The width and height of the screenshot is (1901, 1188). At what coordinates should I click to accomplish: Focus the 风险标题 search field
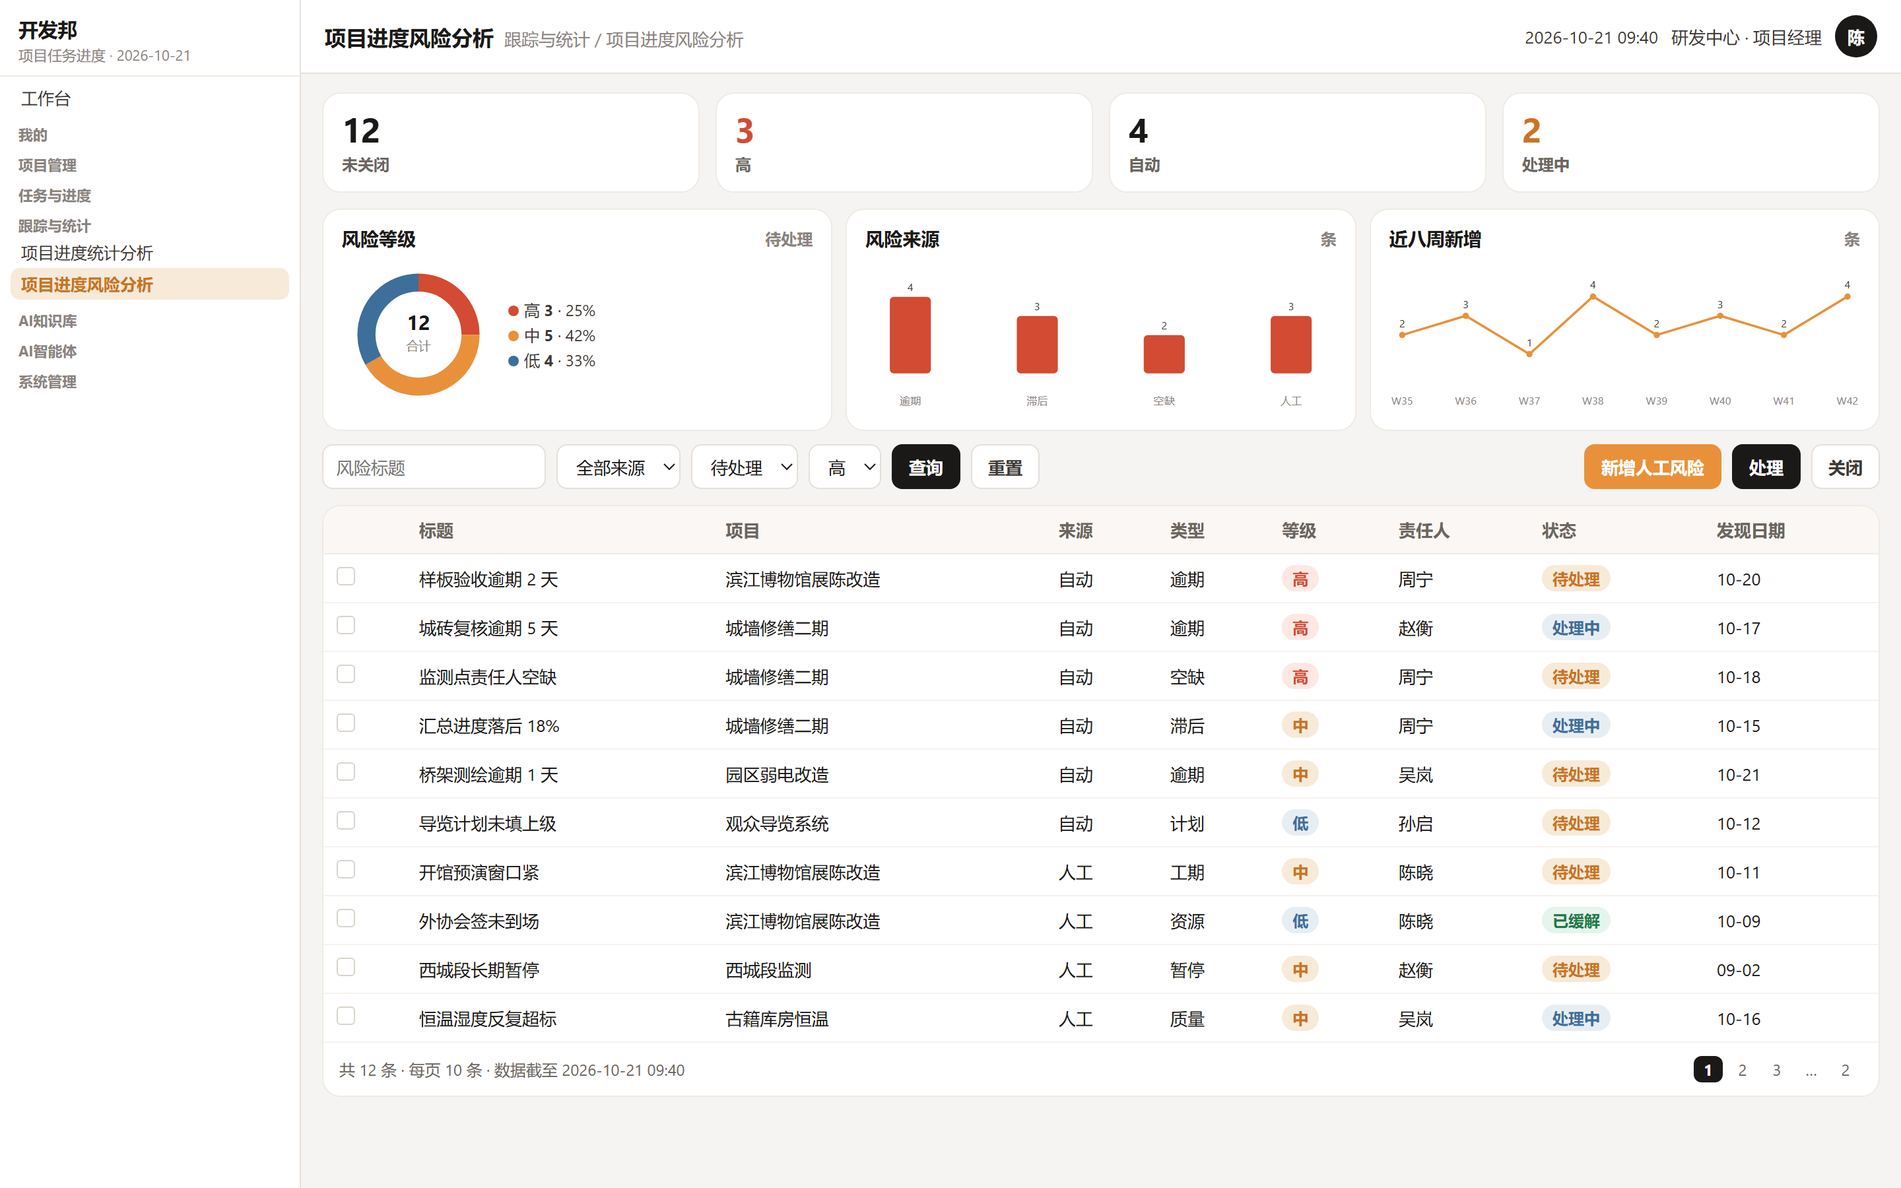pos(434,467)
